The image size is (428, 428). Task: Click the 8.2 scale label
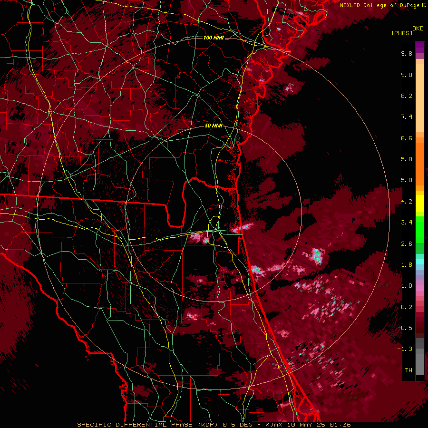[x=407, y=96]
